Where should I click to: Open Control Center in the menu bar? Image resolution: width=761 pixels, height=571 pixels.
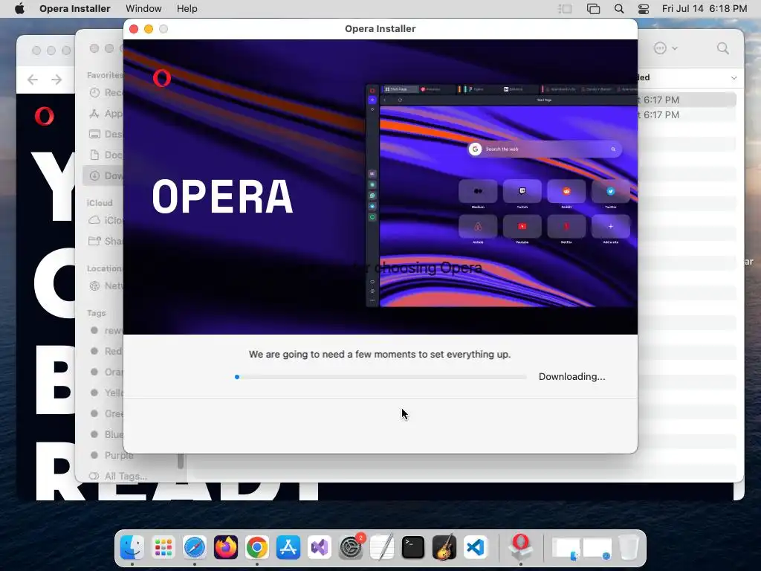(644, 9)
